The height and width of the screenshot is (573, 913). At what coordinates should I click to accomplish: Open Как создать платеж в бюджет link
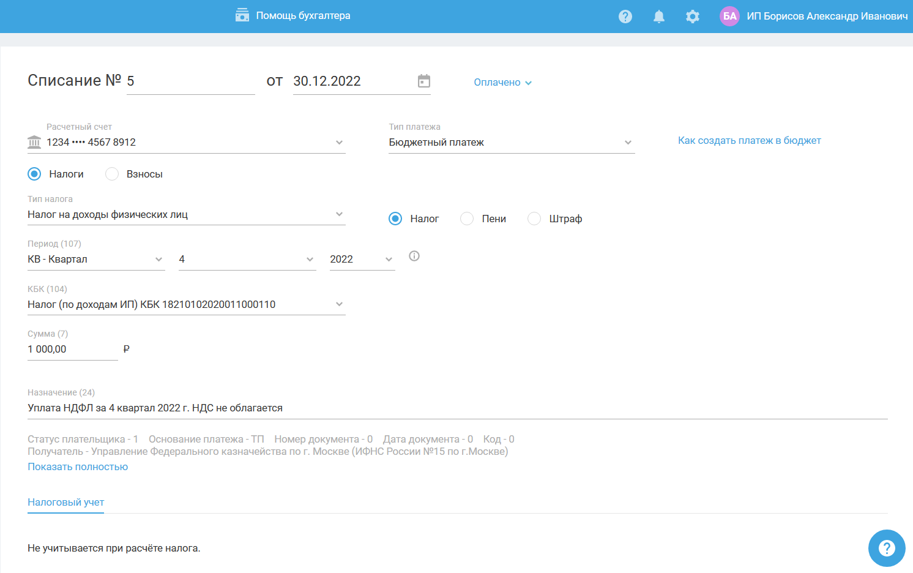point(749,141)
